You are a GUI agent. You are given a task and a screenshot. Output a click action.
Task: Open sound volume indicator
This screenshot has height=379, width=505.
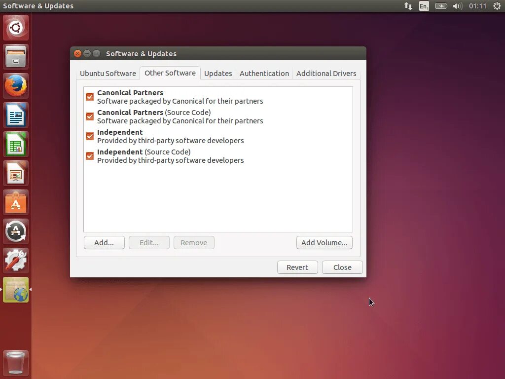[x=457, y=6]
